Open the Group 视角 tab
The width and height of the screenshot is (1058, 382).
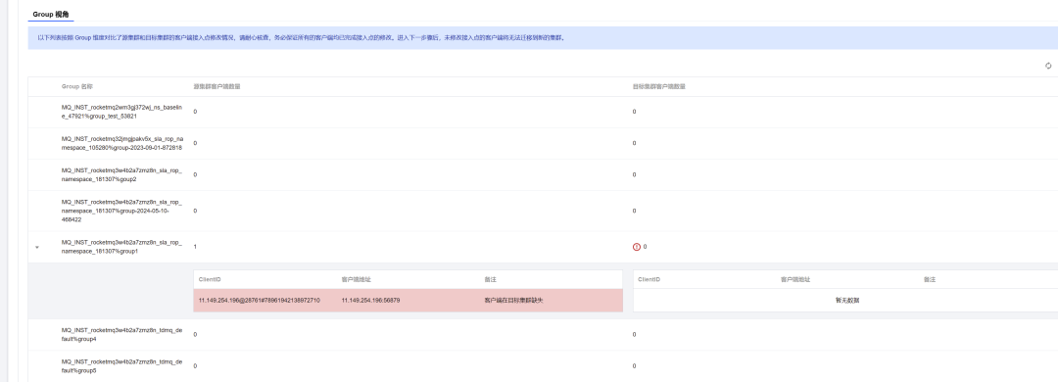51,14
